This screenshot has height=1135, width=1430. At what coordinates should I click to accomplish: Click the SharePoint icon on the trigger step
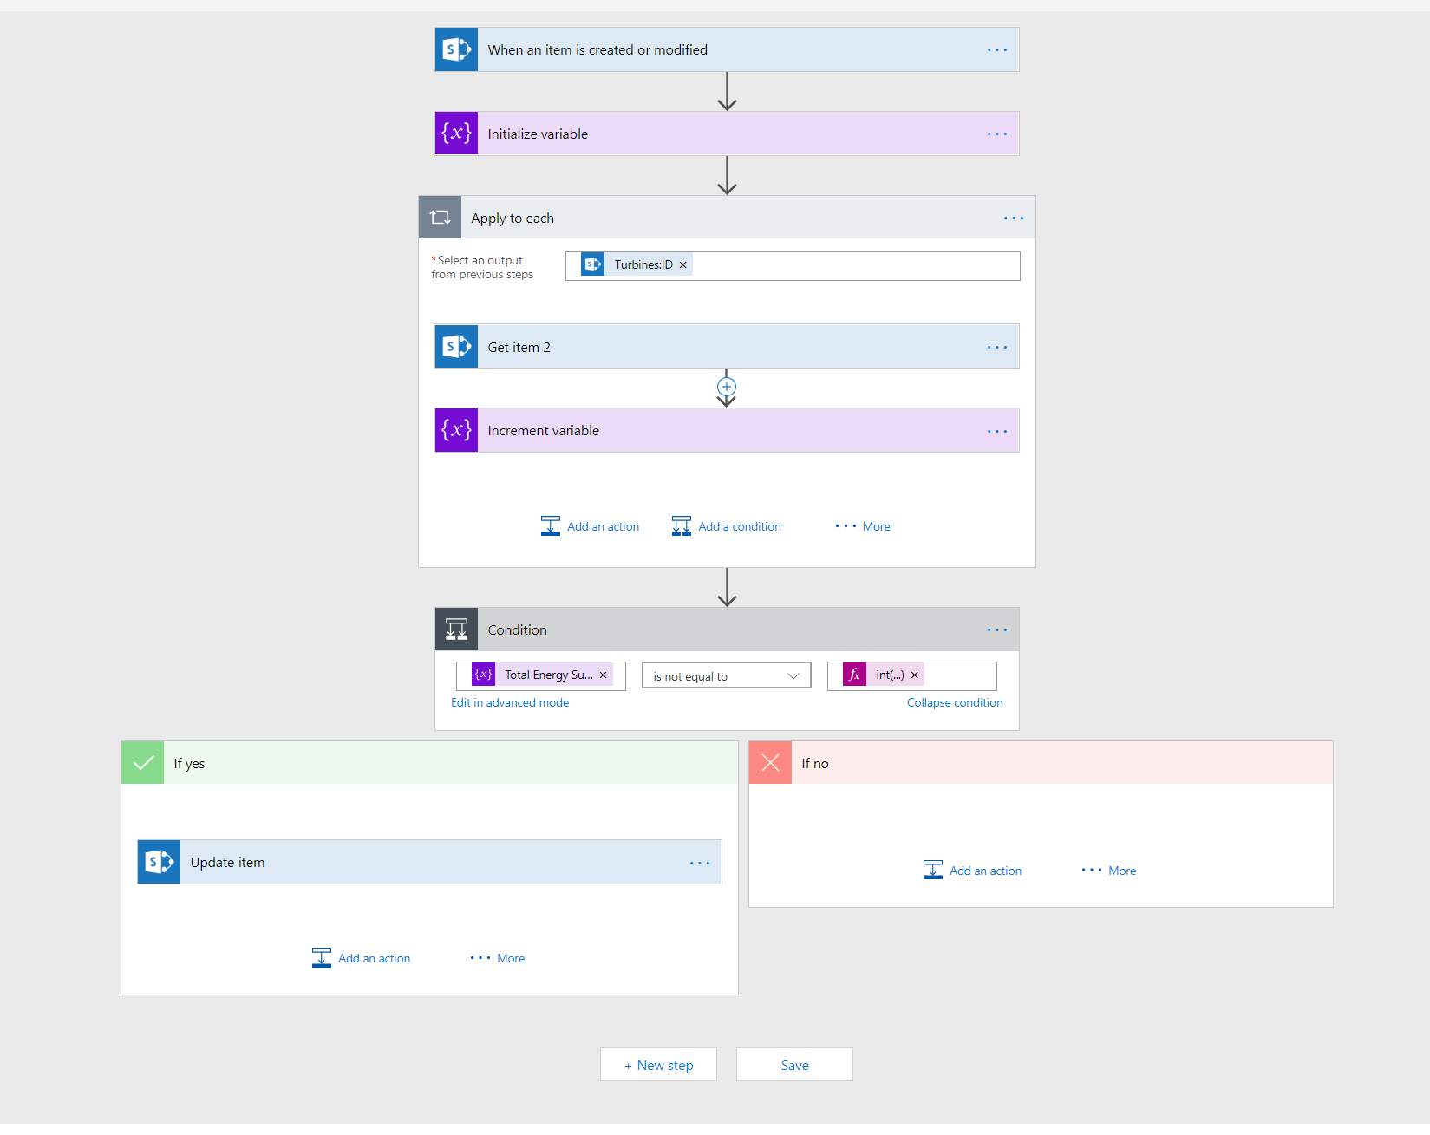(x=456, y=50)
